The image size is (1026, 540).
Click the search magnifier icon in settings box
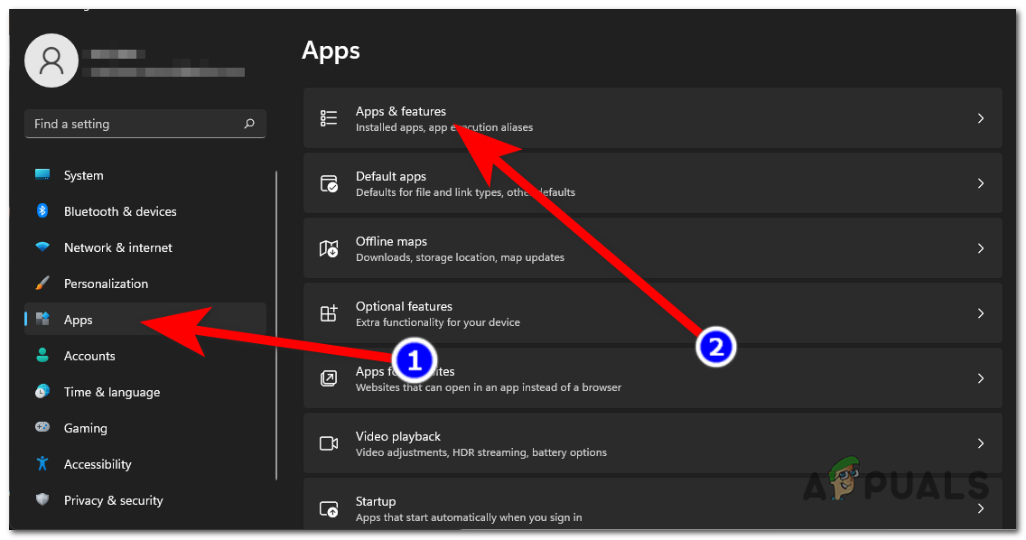(249, 123)
